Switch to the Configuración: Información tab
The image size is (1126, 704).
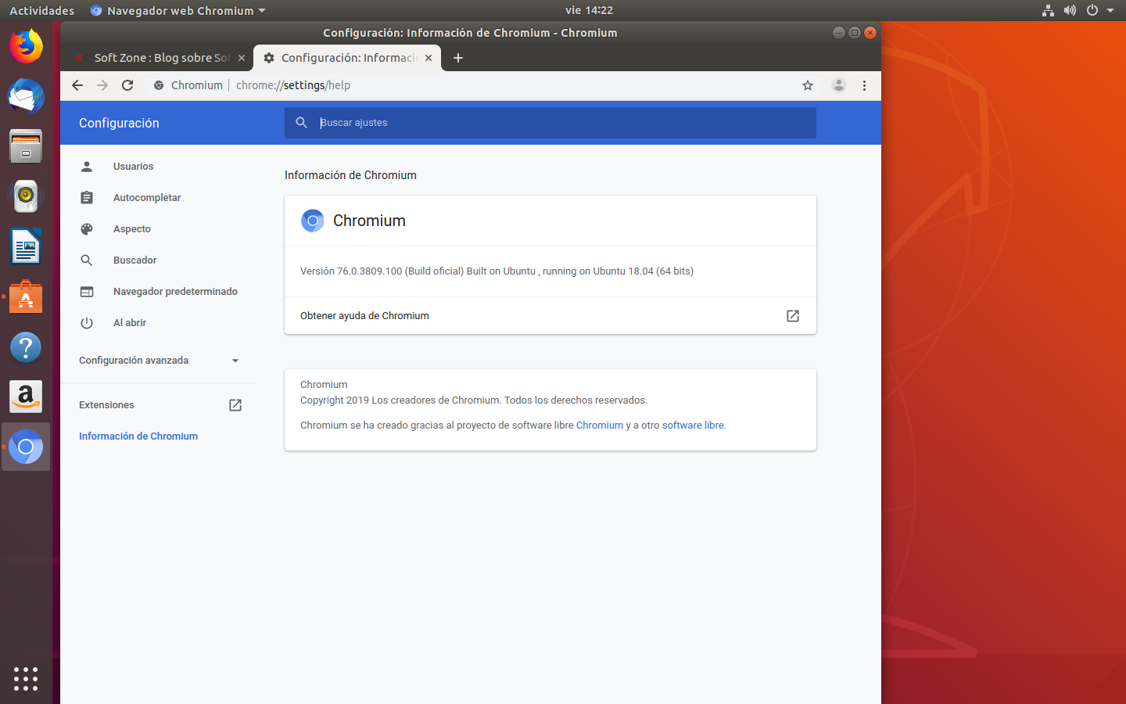point(347,58)
